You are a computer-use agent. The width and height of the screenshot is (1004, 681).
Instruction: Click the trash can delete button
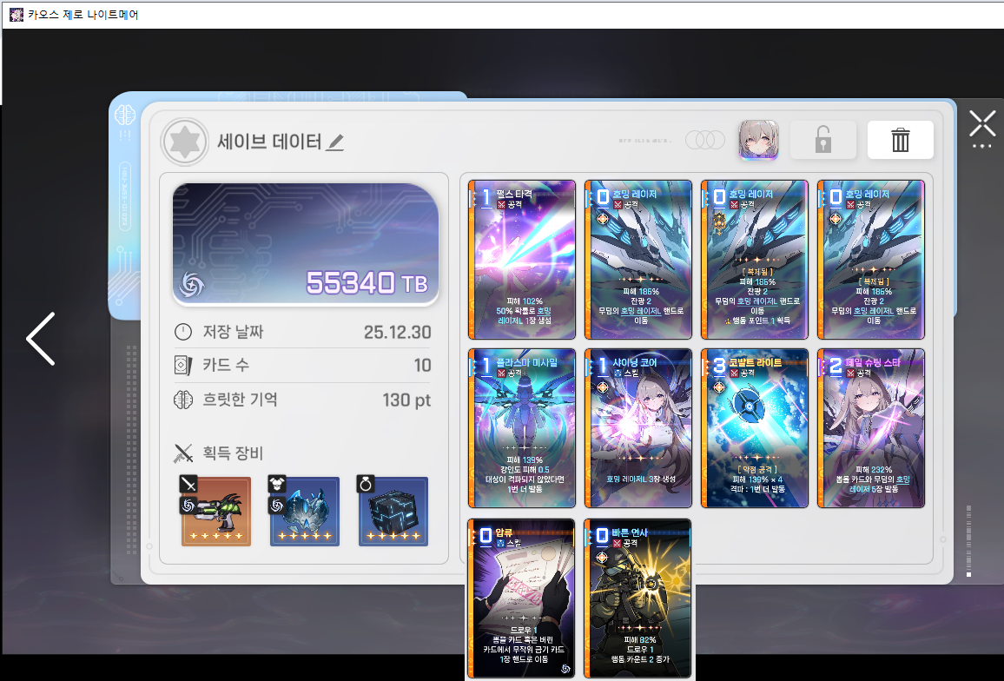coord(900,140)
